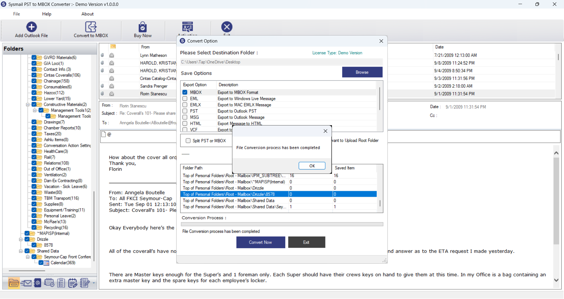Click the Exit toolbar icon with X
This screenshot has width=564, height=299.
(x=227, y=27)
